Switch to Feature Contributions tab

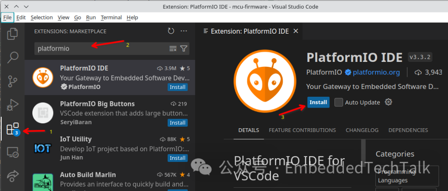[x=302, y=130]
